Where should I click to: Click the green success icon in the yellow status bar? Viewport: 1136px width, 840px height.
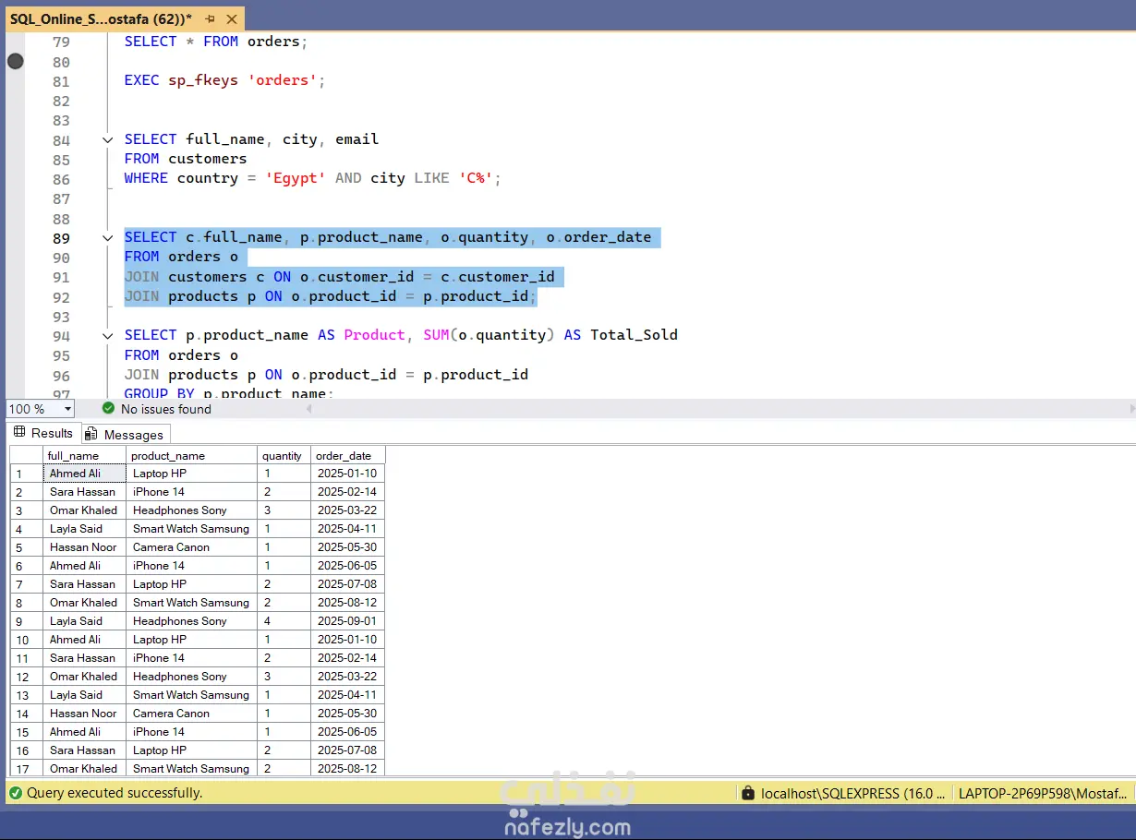click(x=16, y=792)
